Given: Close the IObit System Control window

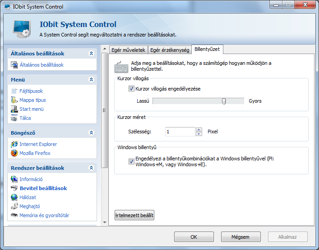Looking at the screenshot, I should 305,5.
